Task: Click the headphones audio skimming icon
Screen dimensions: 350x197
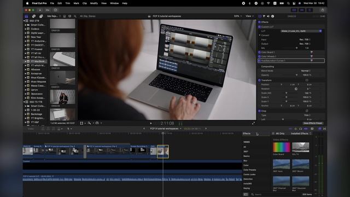Action: click(301, 129)
